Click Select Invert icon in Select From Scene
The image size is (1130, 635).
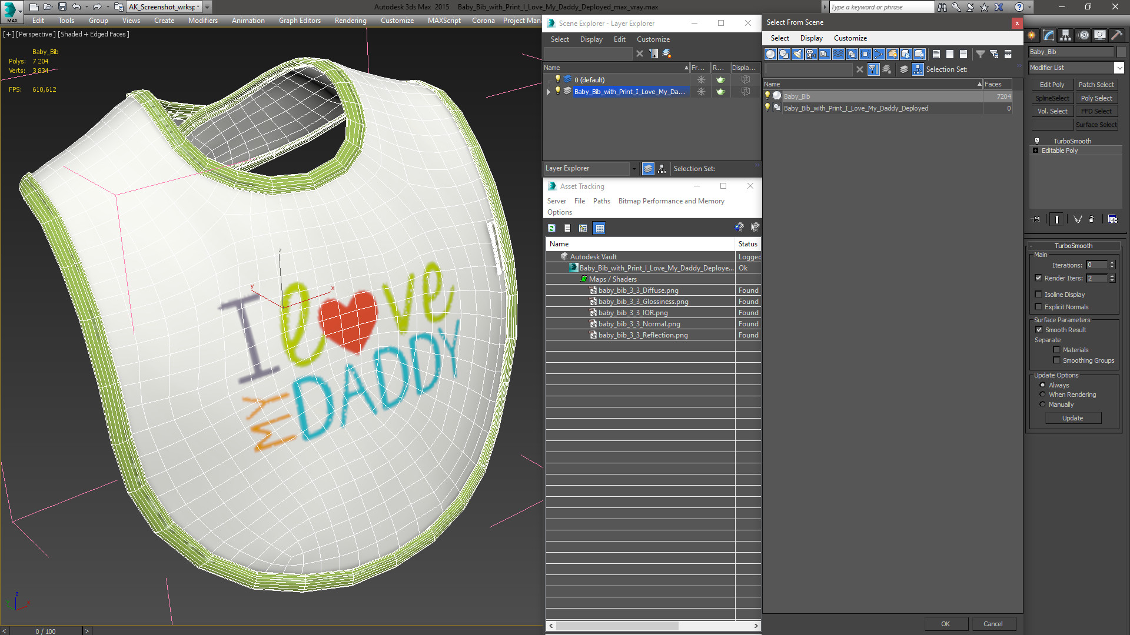tap(963, 54)
